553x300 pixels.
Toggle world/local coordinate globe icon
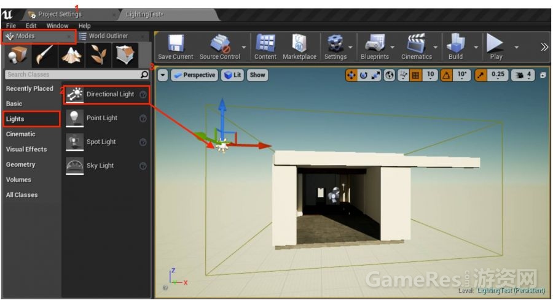(389, 75)
